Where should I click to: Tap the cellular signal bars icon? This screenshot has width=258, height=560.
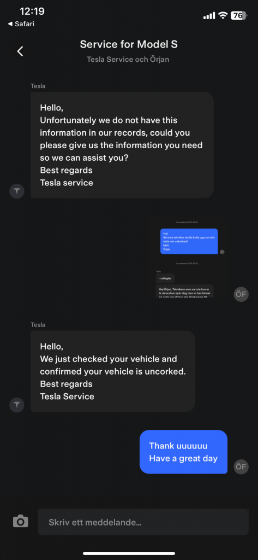pos(209,16)
